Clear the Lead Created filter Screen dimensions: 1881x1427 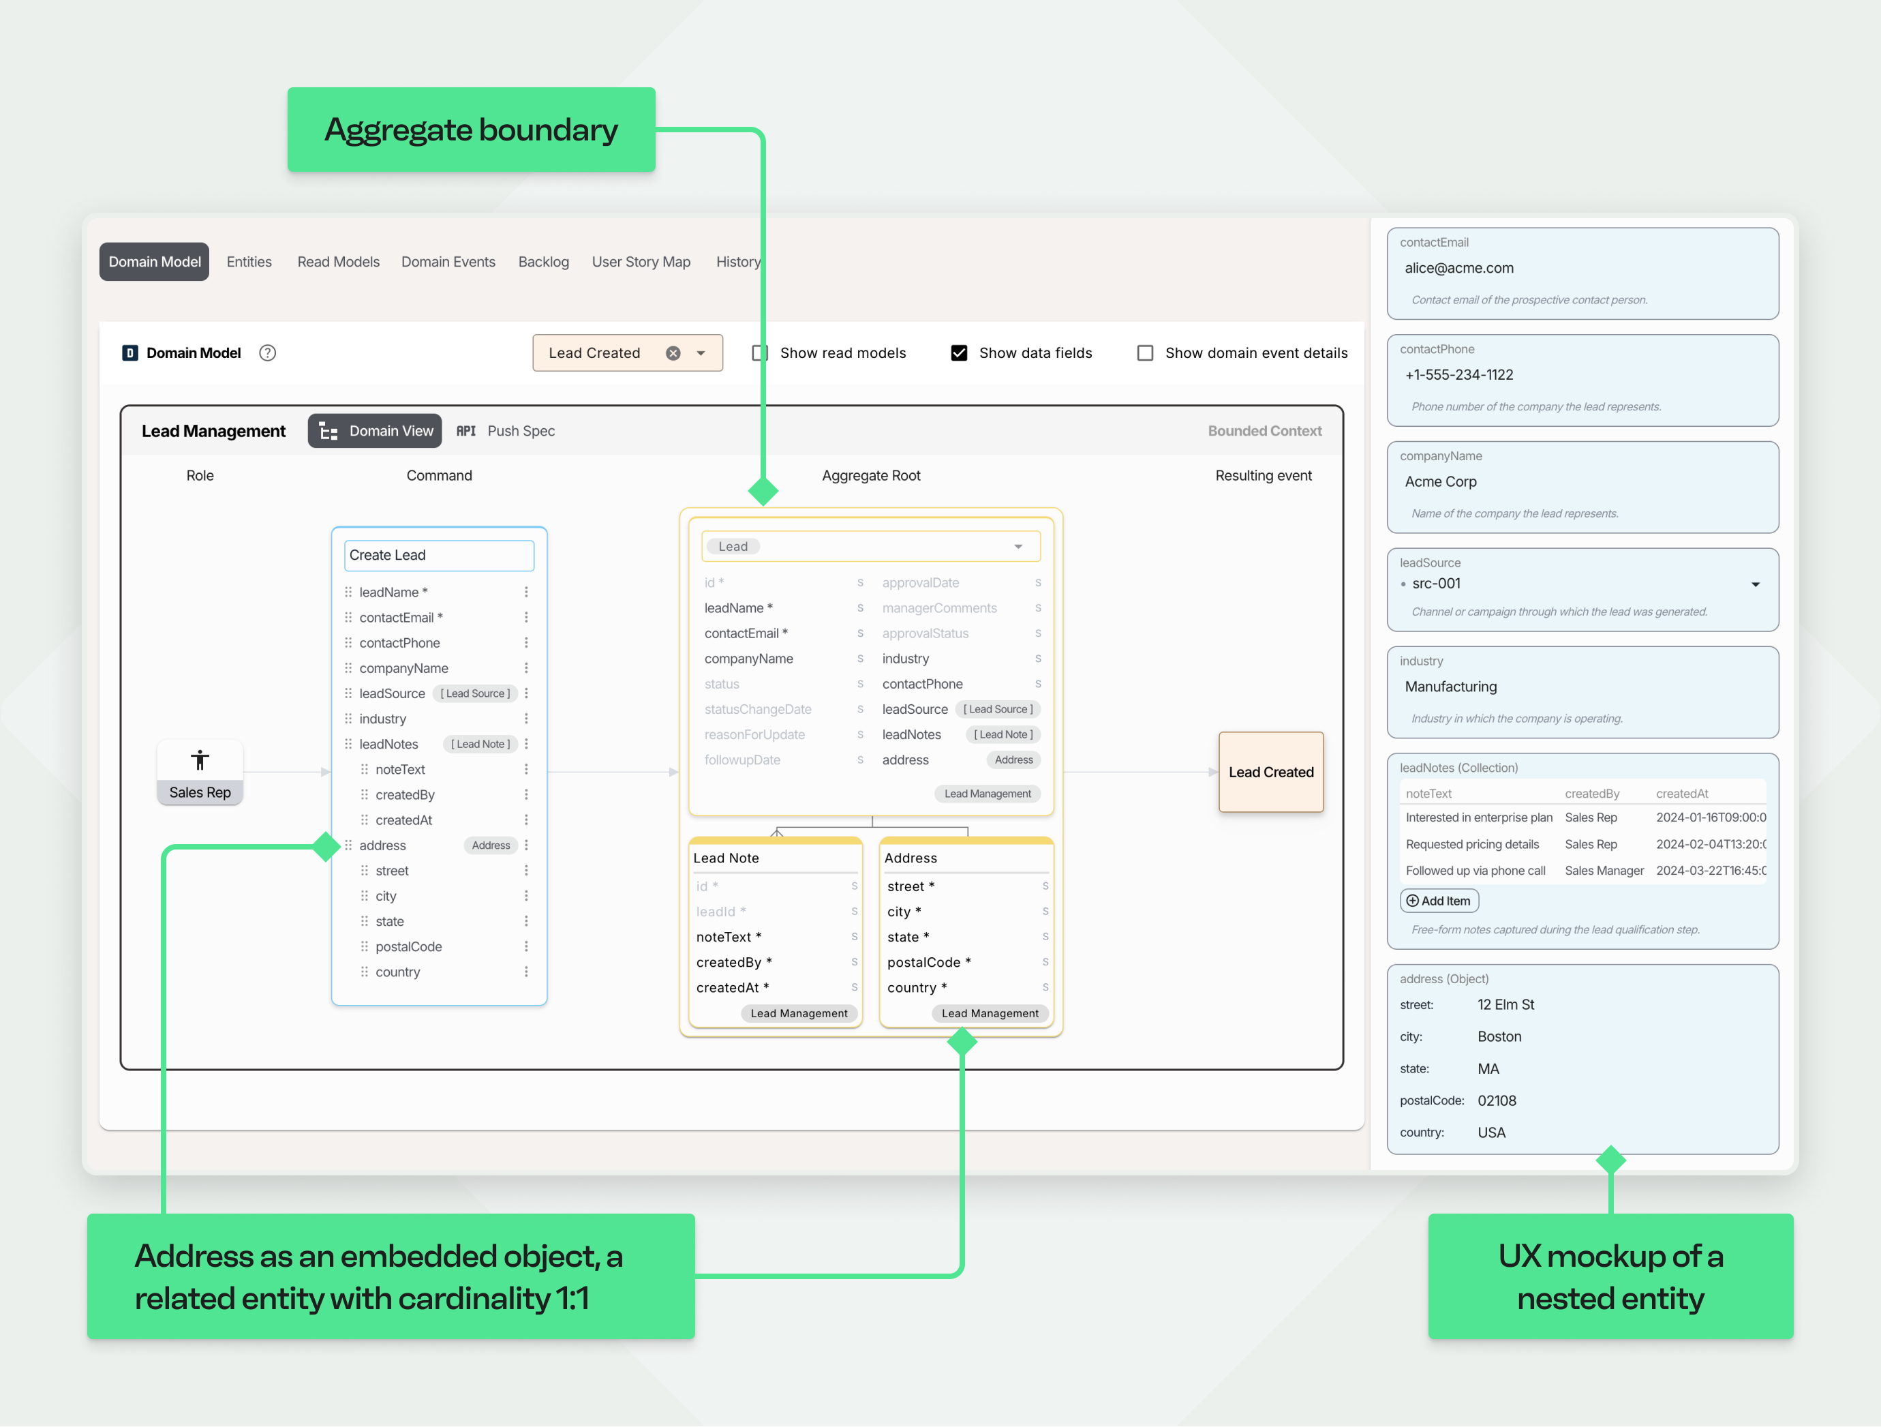point(673,353)
